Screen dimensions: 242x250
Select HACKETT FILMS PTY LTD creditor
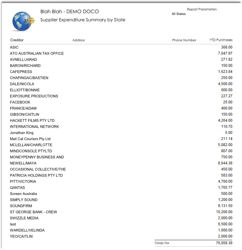[32, 120]
